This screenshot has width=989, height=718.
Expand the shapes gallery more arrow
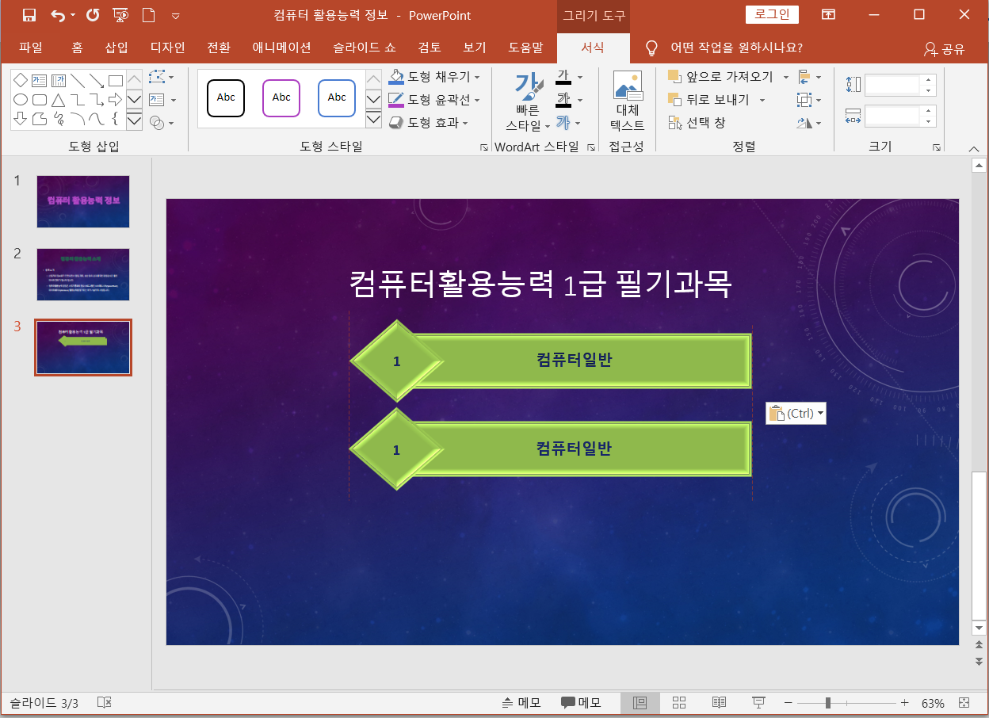(x=134, y=120)
